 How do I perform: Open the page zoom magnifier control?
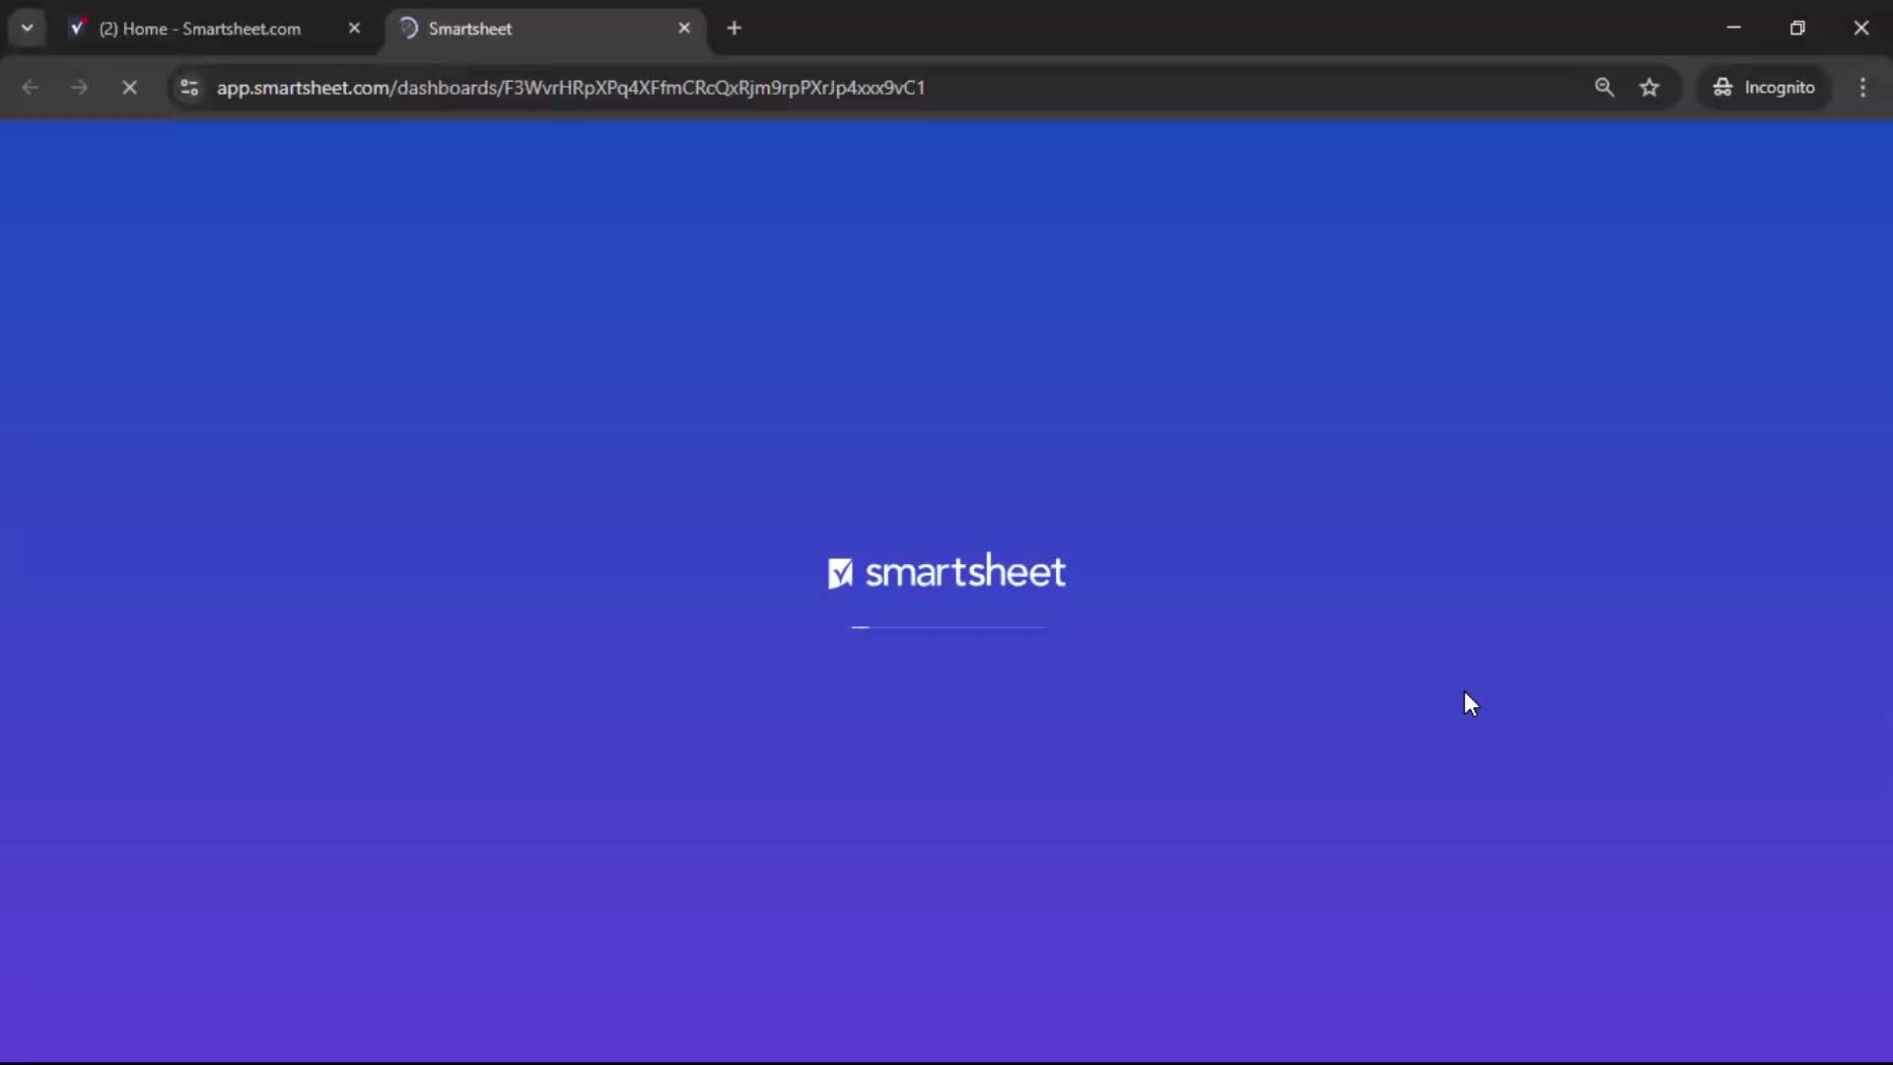coord(1605,87)
